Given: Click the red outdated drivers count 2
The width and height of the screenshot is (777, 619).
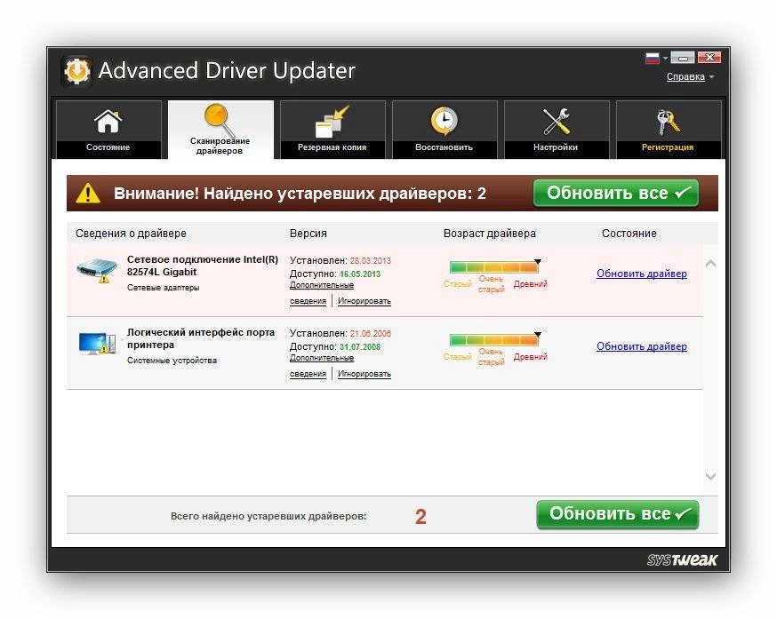Looking at the screenshot, I should tap(421, 517).
